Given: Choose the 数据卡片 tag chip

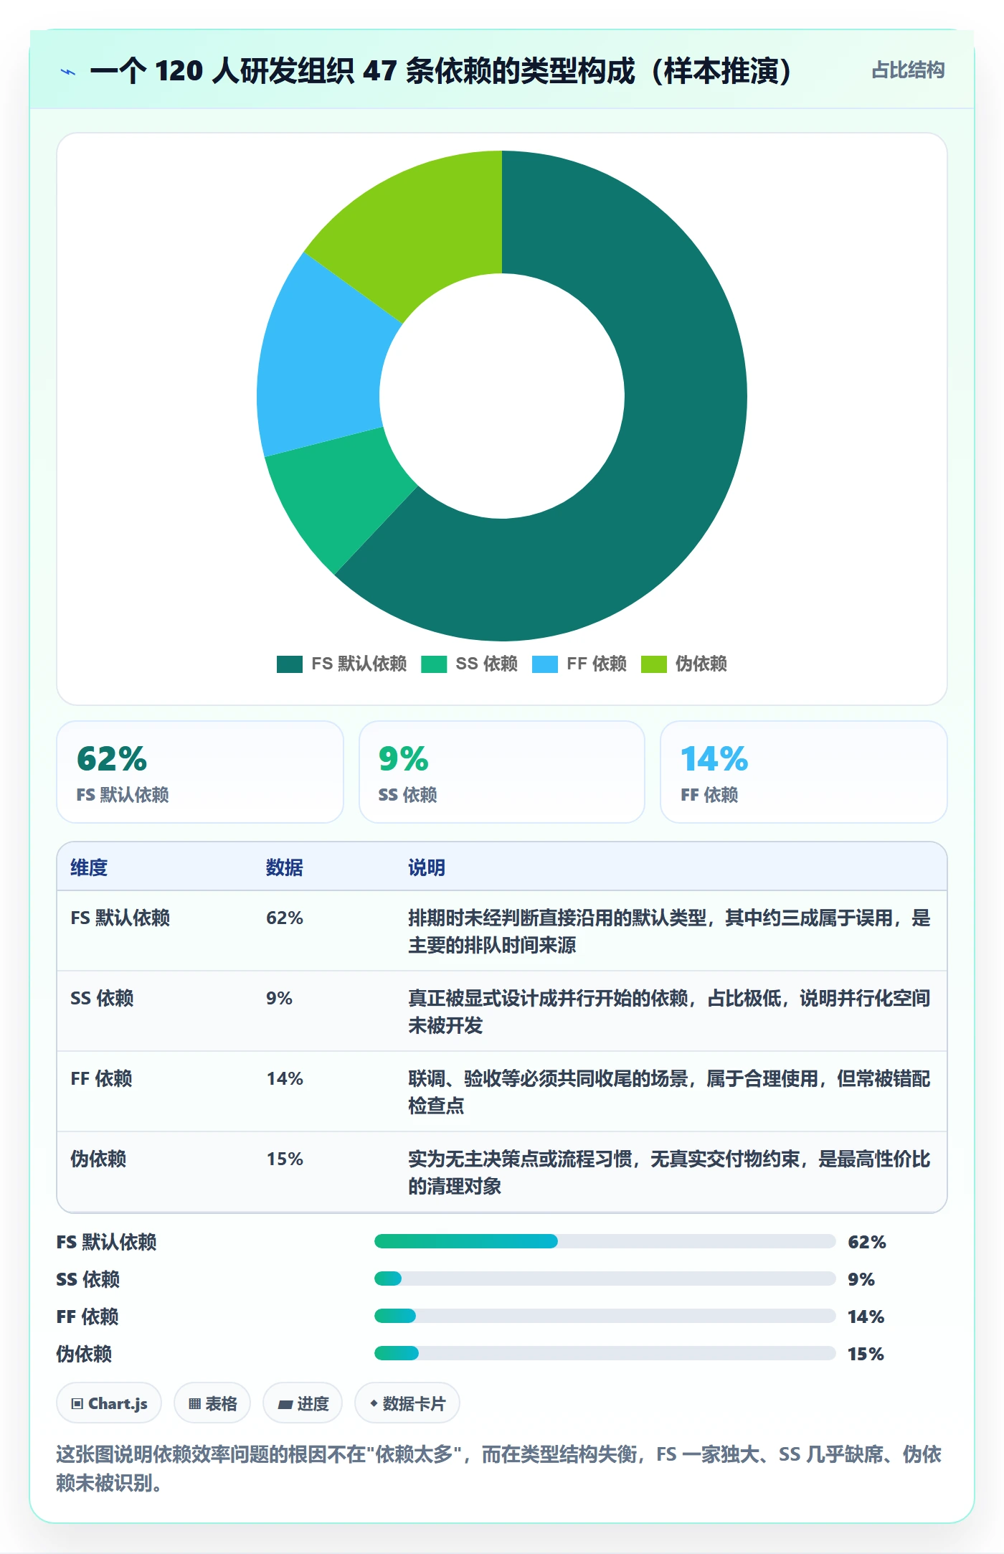Looking at the screenshot, I should 407,1403.
